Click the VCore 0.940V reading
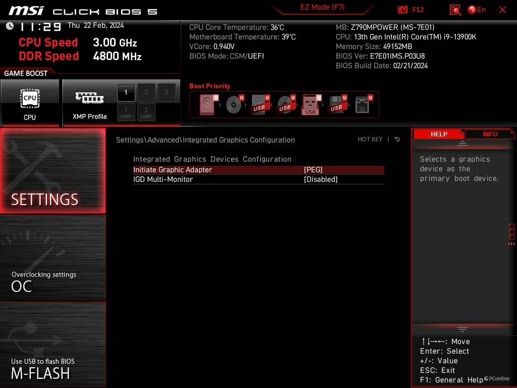Viewport: 517px width, 388px height. pos(212,46)
